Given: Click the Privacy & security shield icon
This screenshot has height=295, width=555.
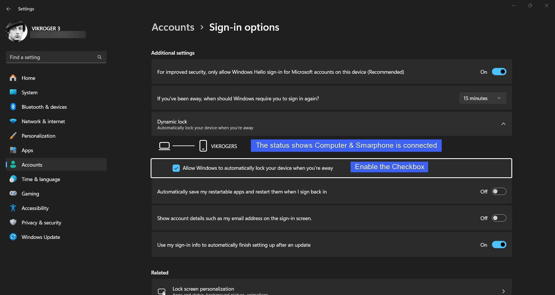Looking at the screenshot, I should coord(13,222).
